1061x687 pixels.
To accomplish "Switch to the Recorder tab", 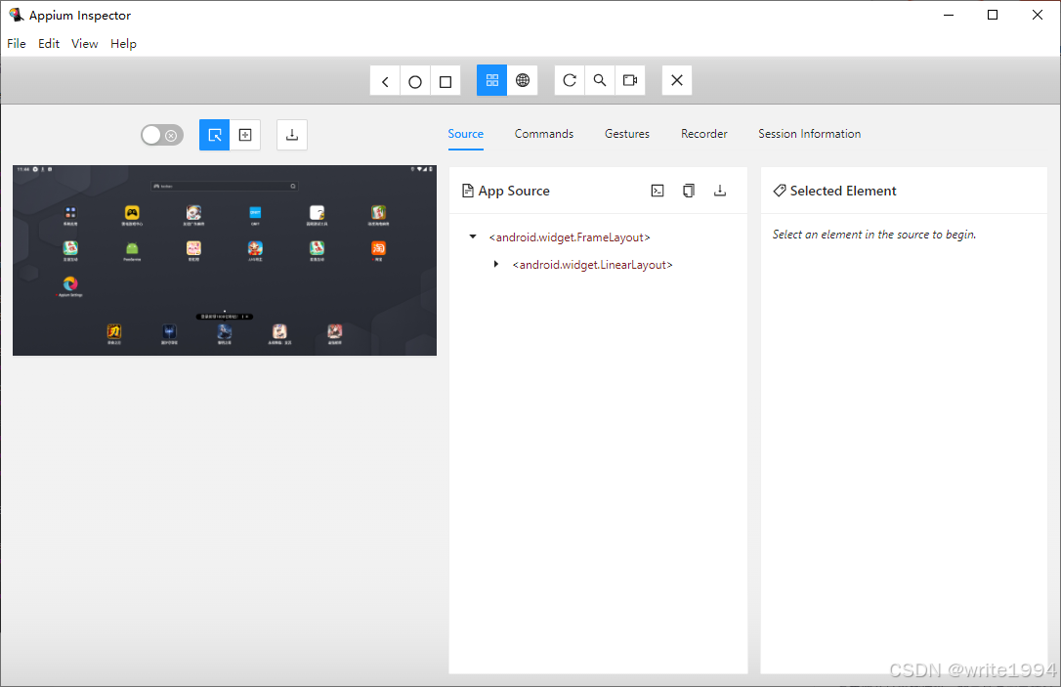I will pos(704,134).
